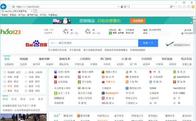Click the vertical scrollbar up arrow
196x121 pixels.
point(194,20)
